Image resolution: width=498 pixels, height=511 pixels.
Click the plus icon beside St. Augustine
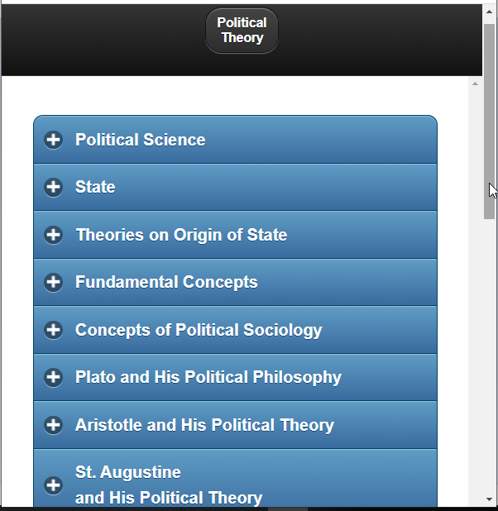pyautogui.click(x=53, y=485)
